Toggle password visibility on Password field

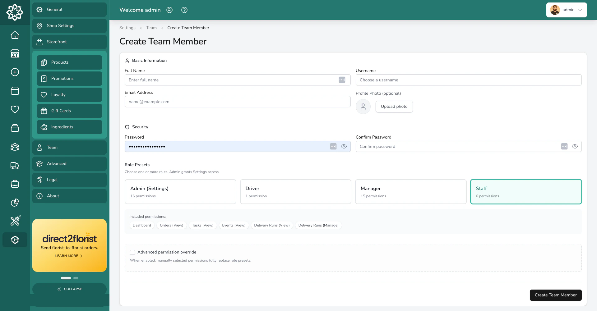pos(344,146)
